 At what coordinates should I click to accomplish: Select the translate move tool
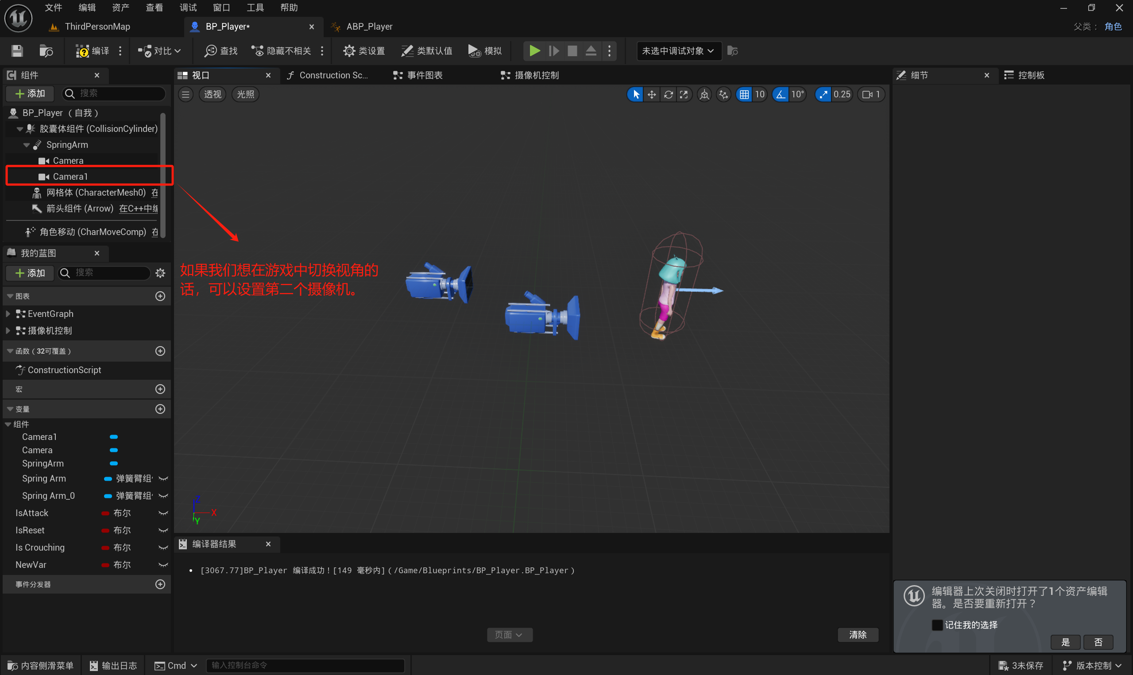[x=652, y=94]
